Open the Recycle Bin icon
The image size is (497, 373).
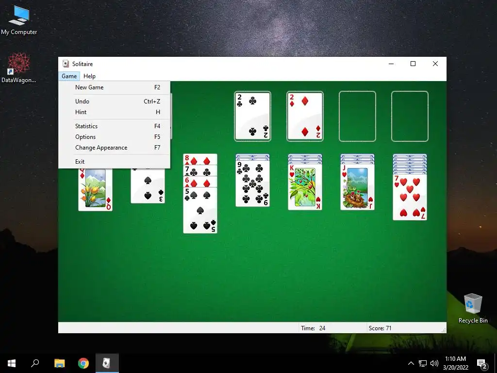click(x=473, y=308)
